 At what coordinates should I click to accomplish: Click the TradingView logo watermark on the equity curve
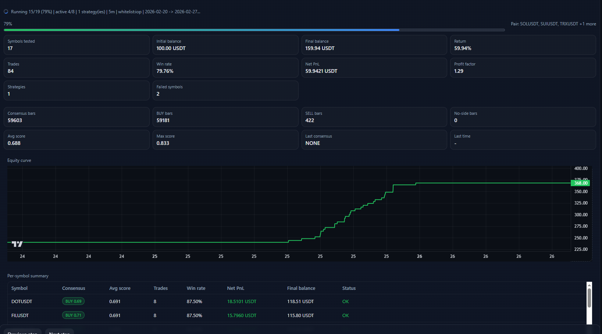click(16, 243)
